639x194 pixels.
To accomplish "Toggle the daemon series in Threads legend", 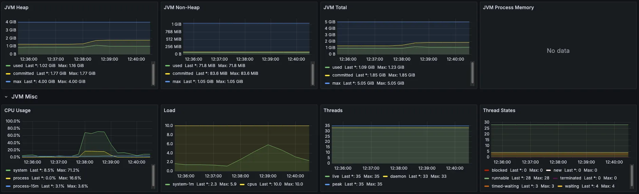I will point(398,176).
